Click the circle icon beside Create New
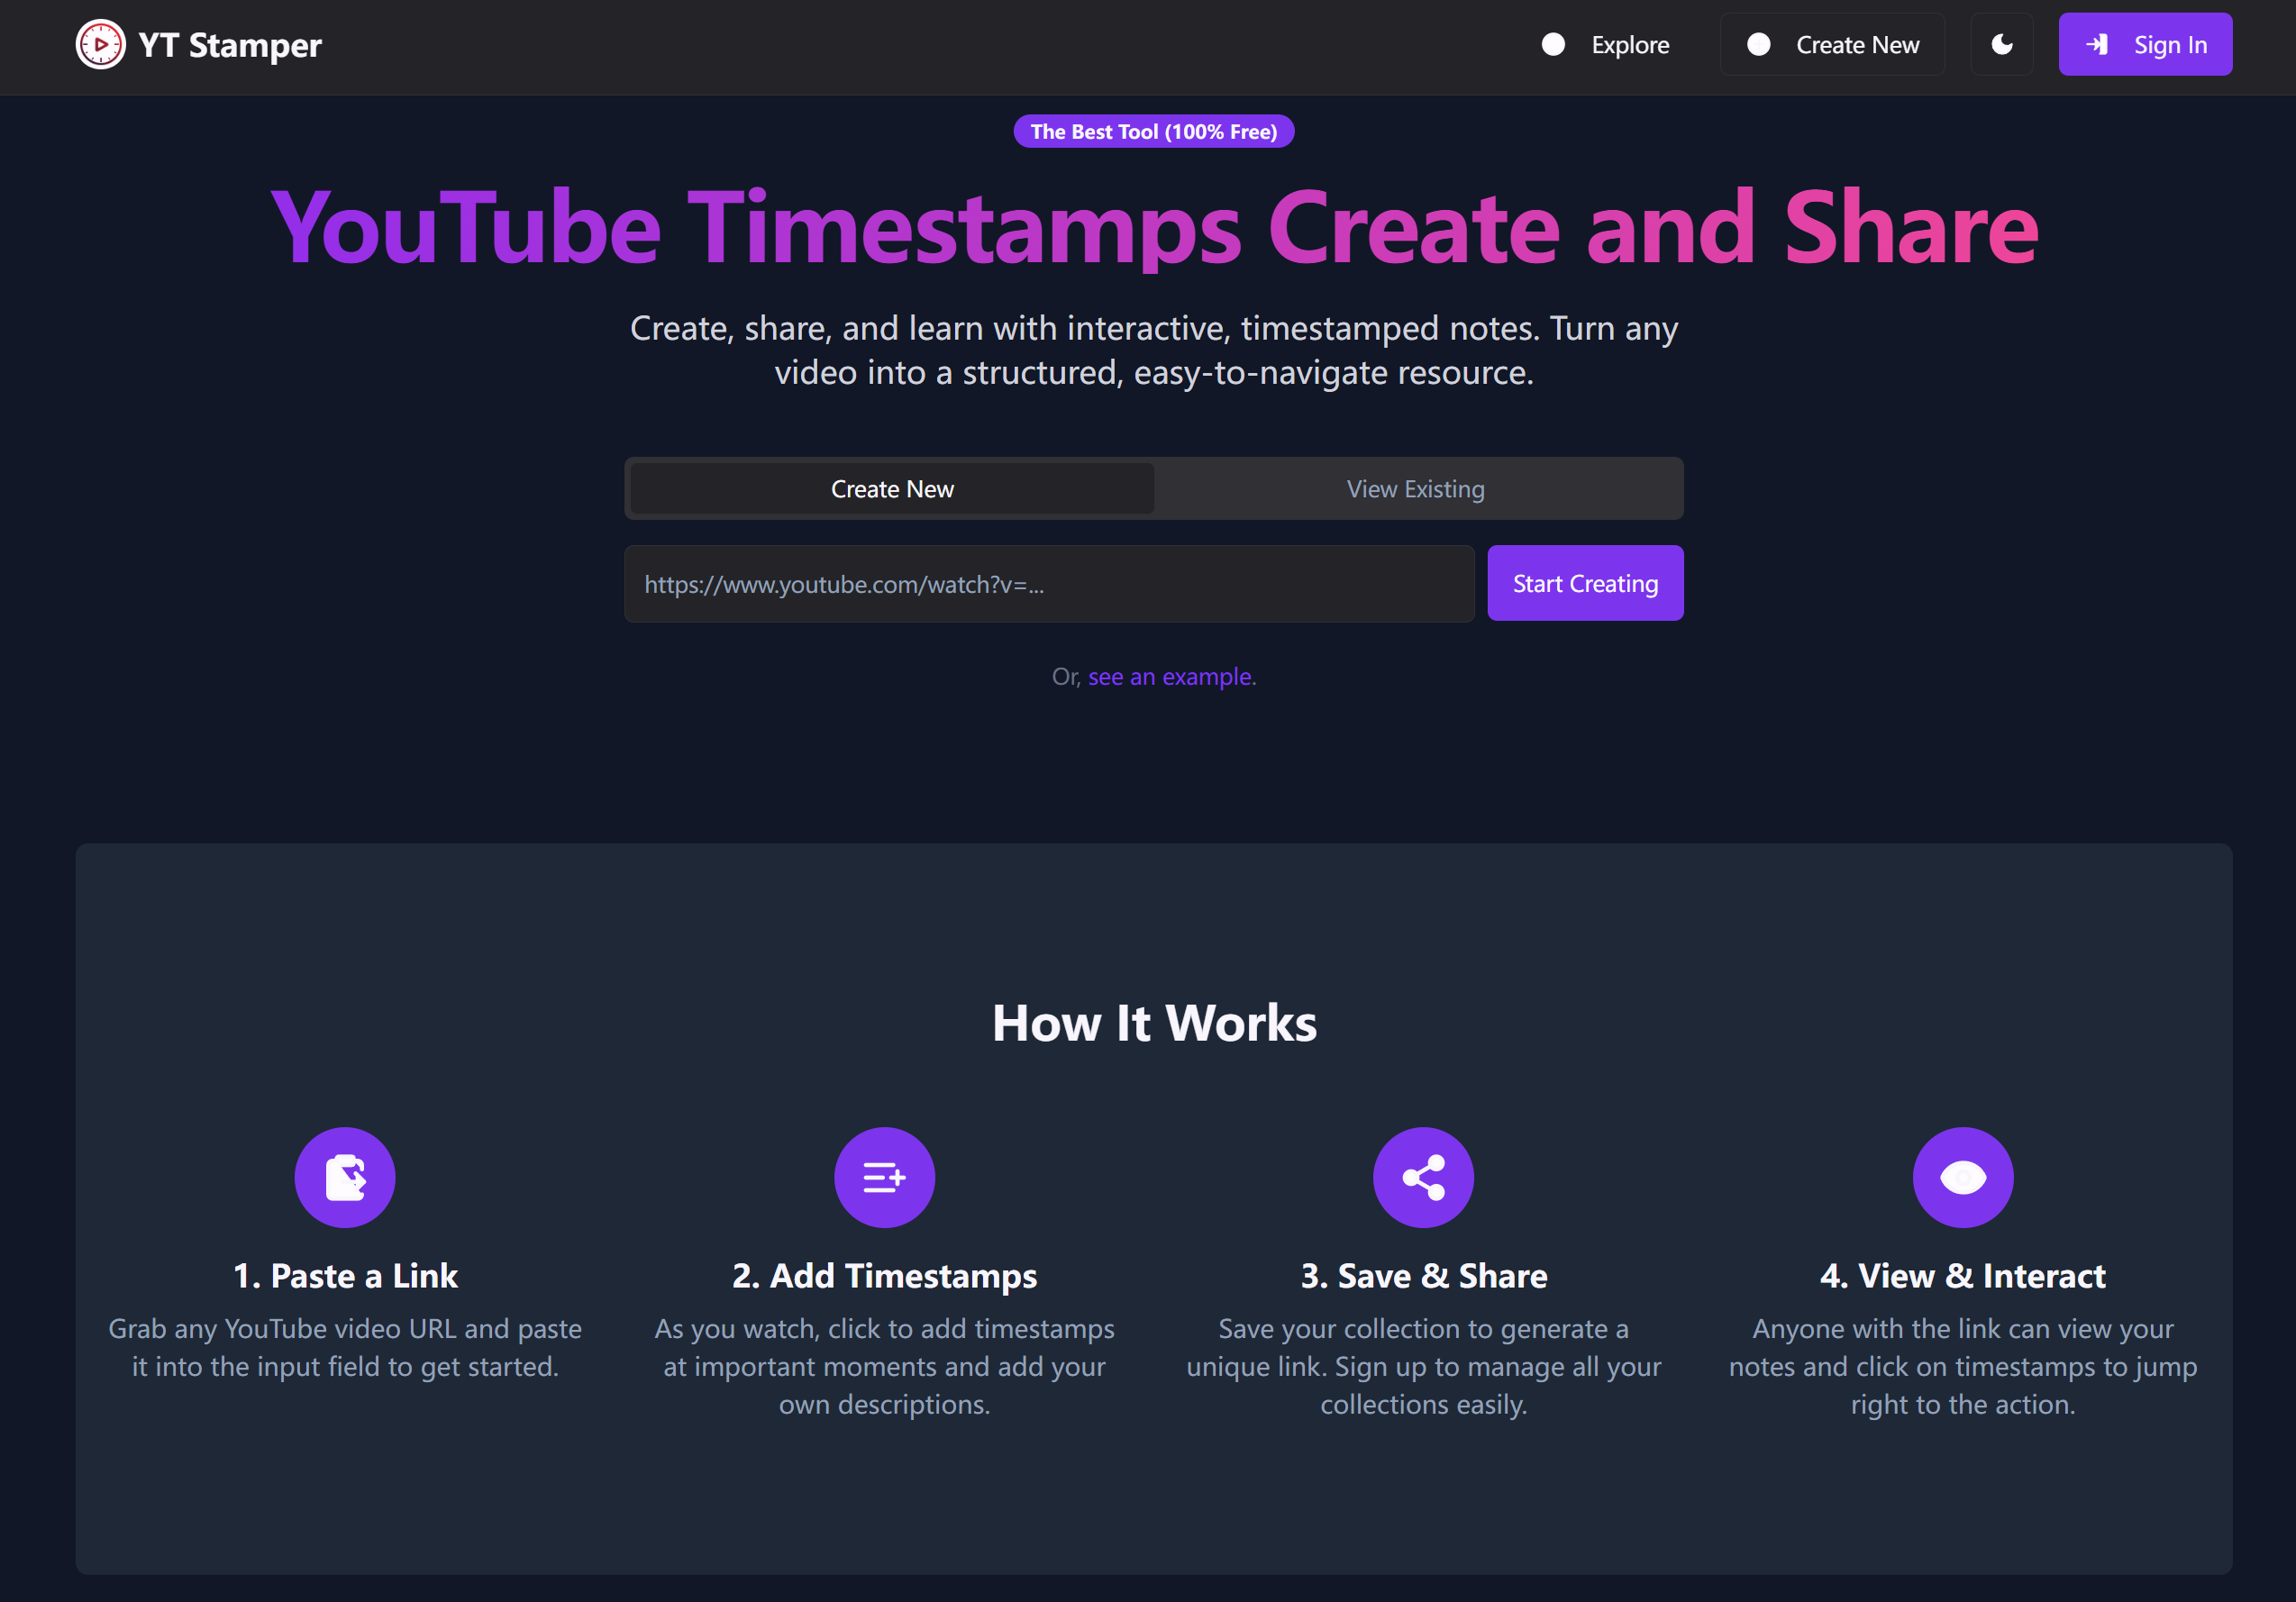2296x1602 pixels. [1758, 45]
